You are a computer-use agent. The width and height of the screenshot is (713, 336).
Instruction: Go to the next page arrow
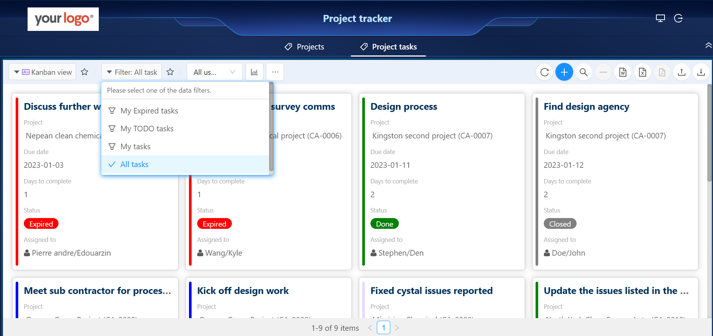(x=397, y=328)
